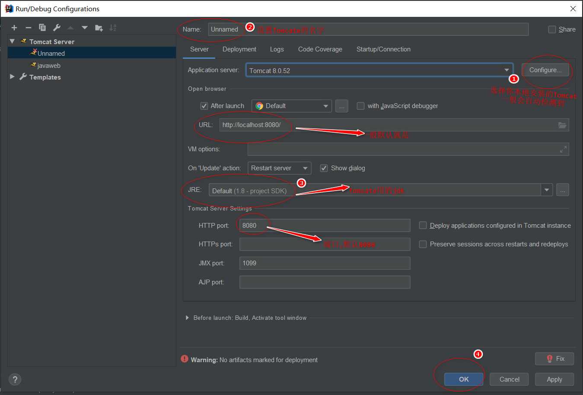Move configuration down arrow
This screenshot has width=583, height=395.
click(85, 28)
